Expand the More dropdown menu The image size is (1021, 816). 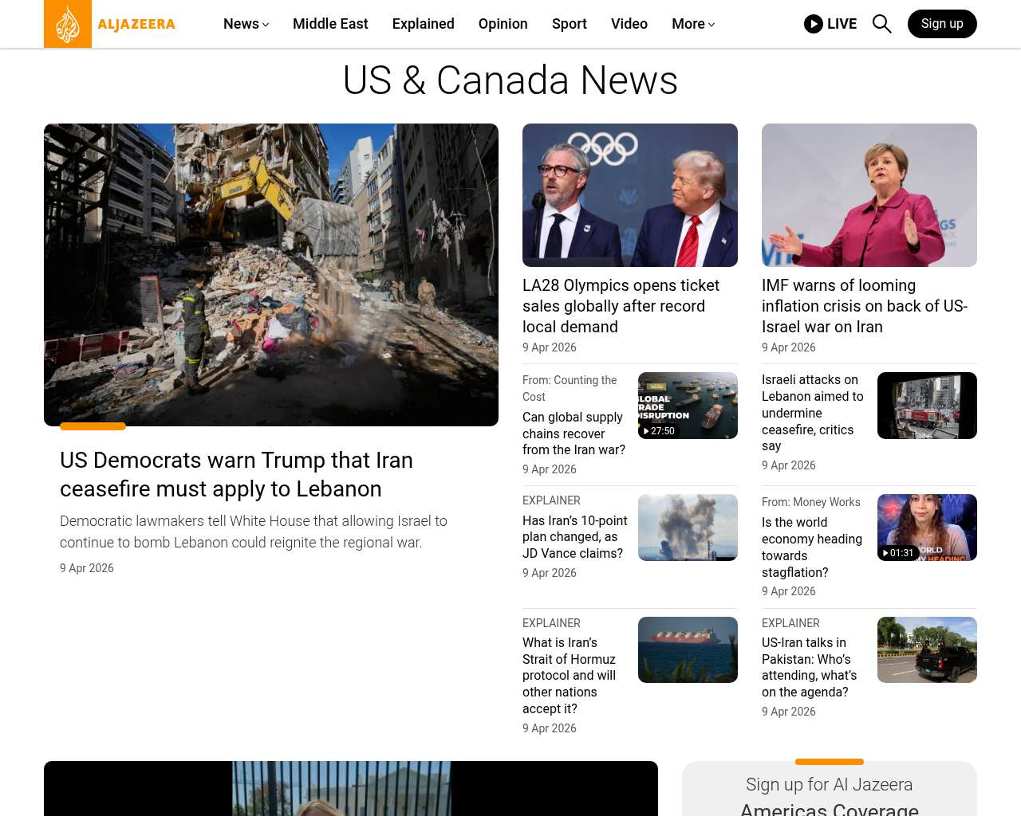point(693,24)
